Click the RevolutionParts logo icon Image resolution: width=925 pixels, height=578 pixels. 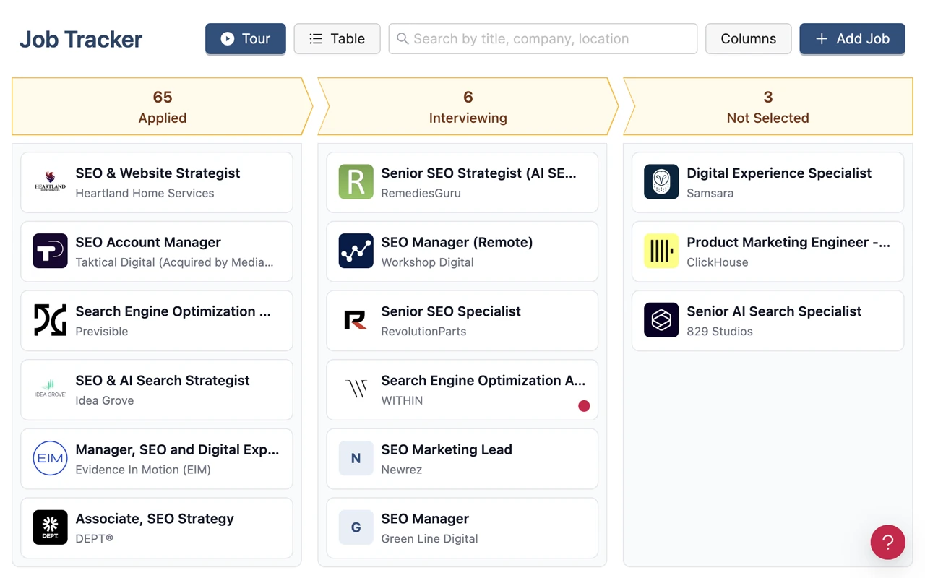356,320
